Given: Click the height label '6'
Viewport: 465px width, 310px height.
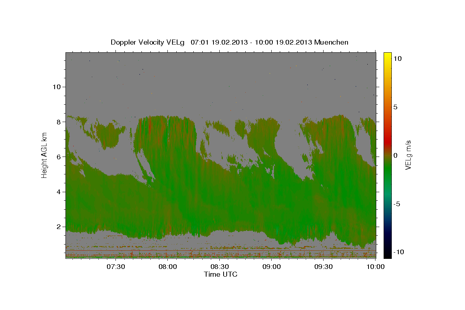Looking at the screenshot, I should click(59, 157).
